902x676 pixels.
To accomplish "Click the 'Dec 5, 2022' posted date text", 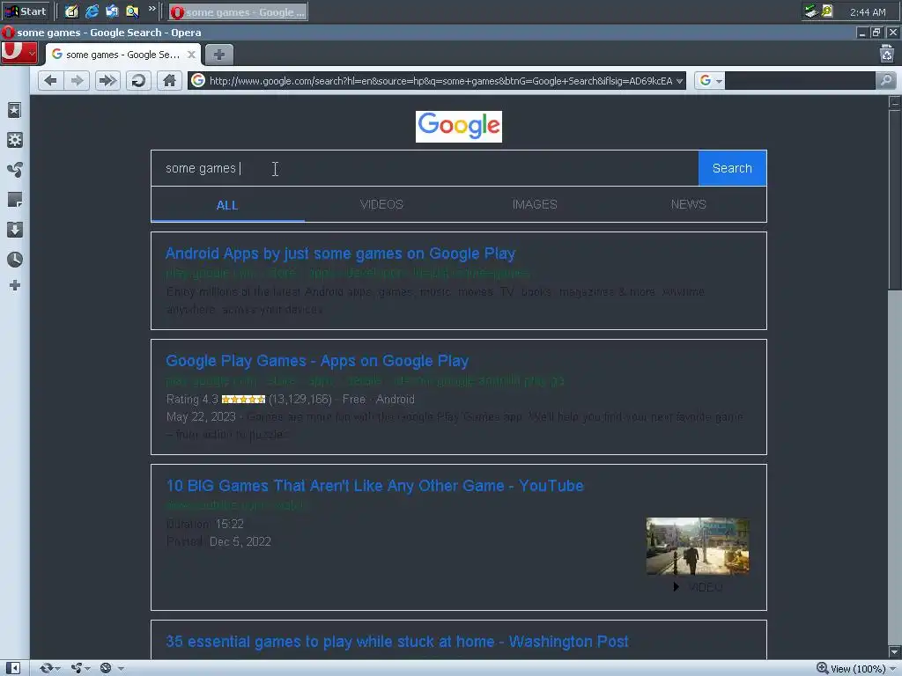I will [x=240, y=541].
